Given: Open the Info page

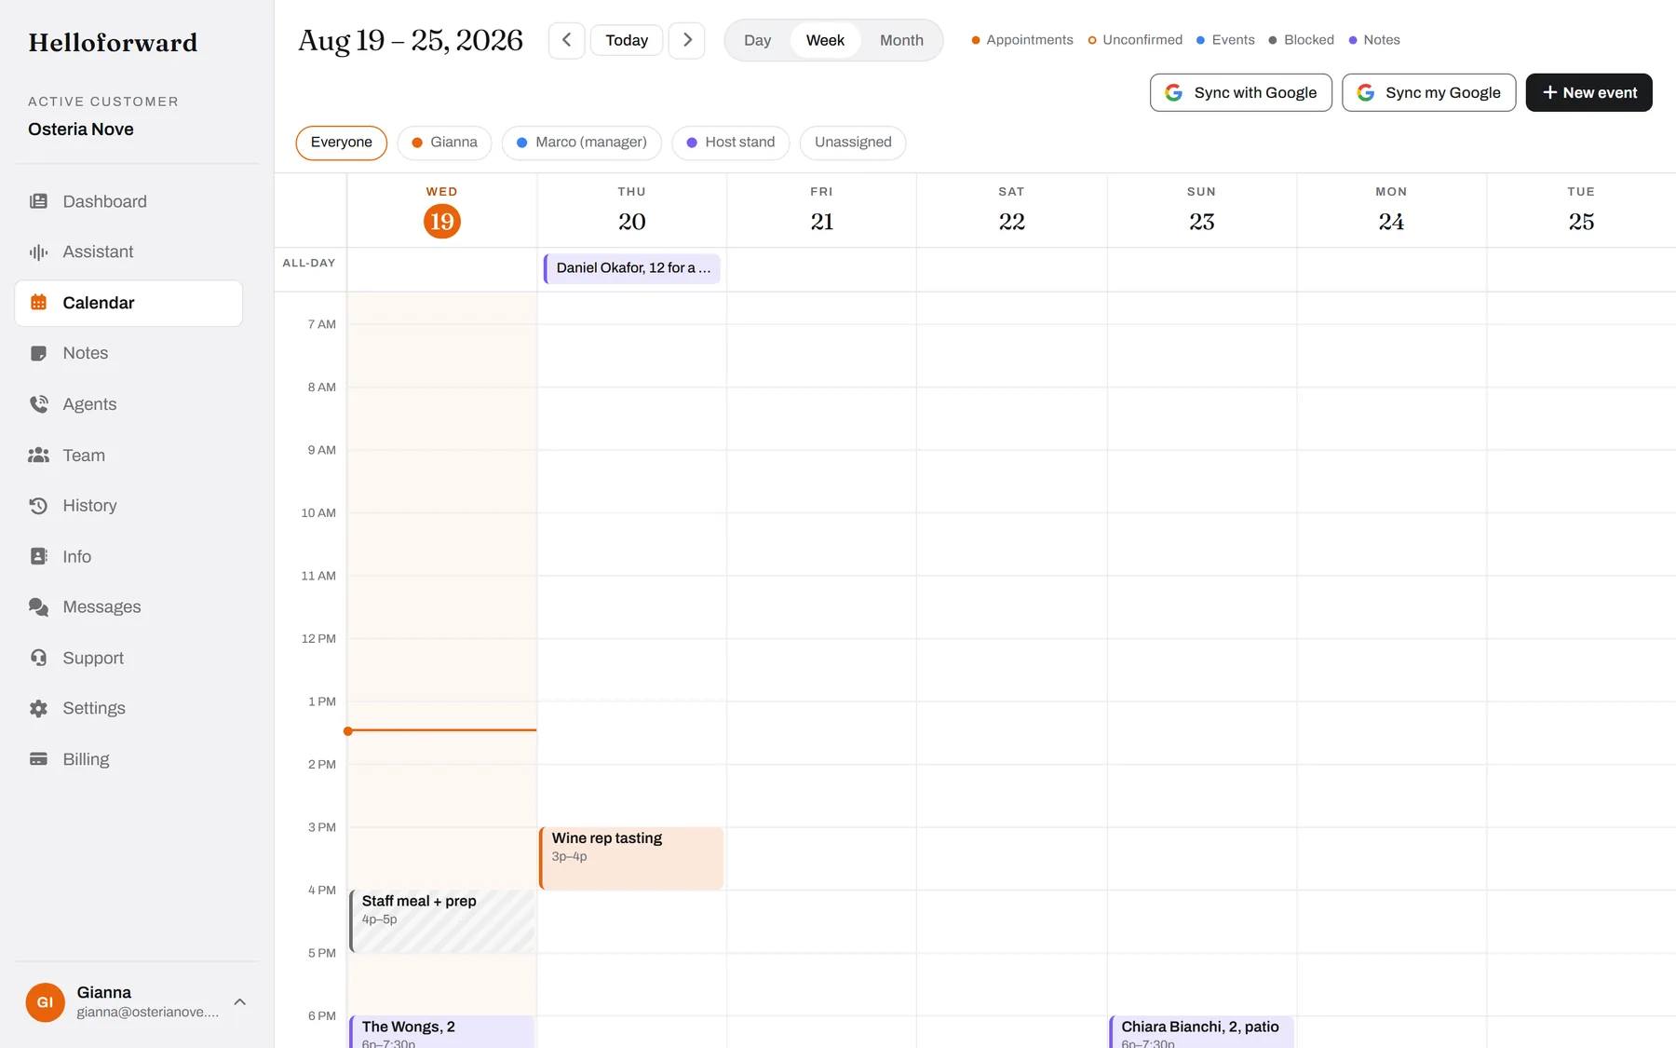Looking at the screenshot, I should point(128,556).
